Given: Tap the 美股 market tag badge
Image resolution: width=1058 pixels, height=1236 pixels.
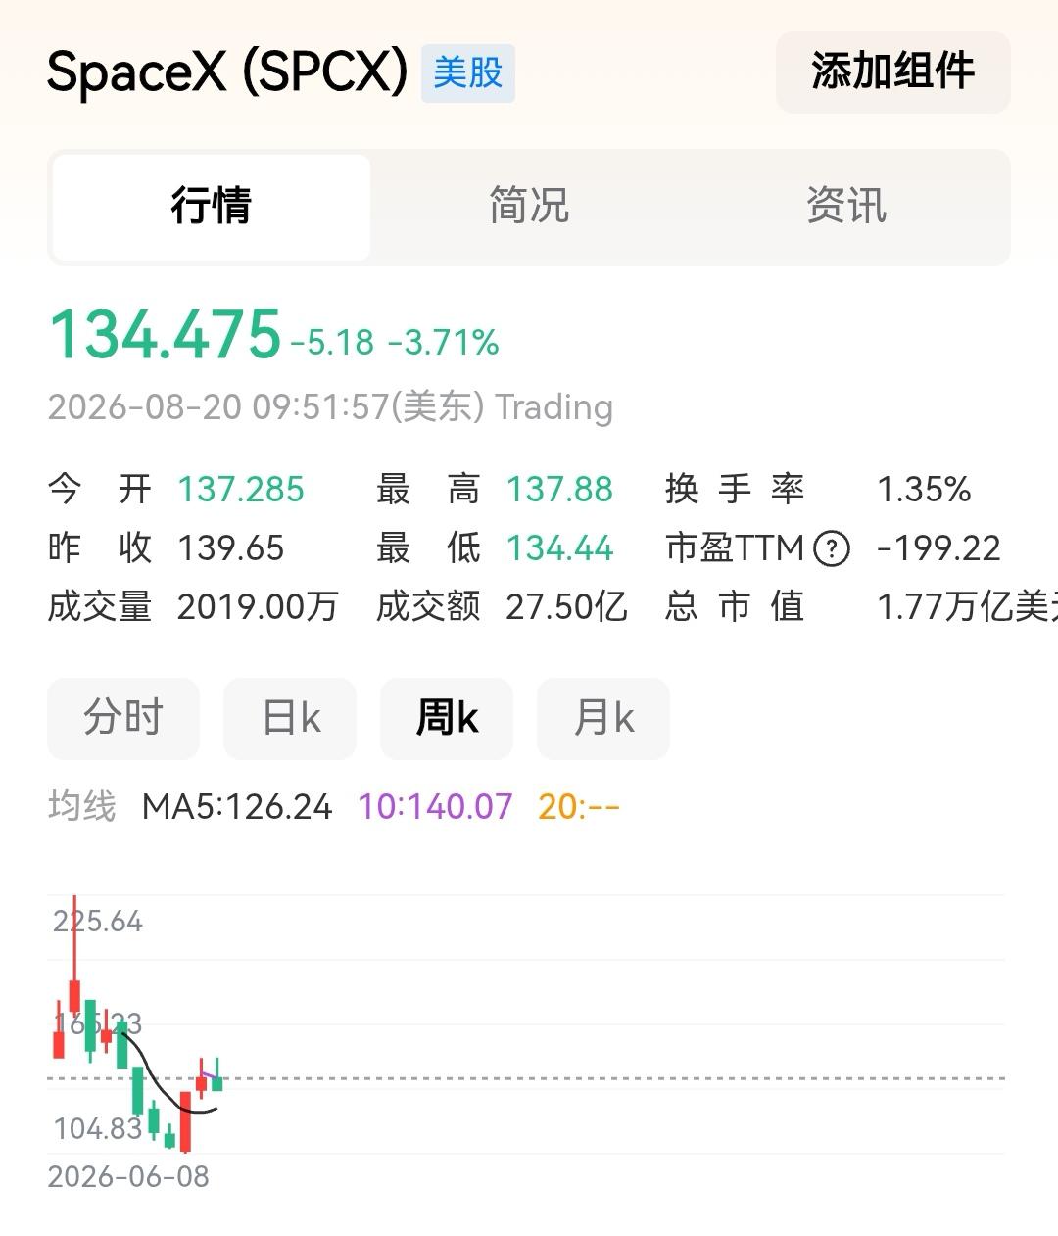Looking at the screenshot, I should point(468,73).
